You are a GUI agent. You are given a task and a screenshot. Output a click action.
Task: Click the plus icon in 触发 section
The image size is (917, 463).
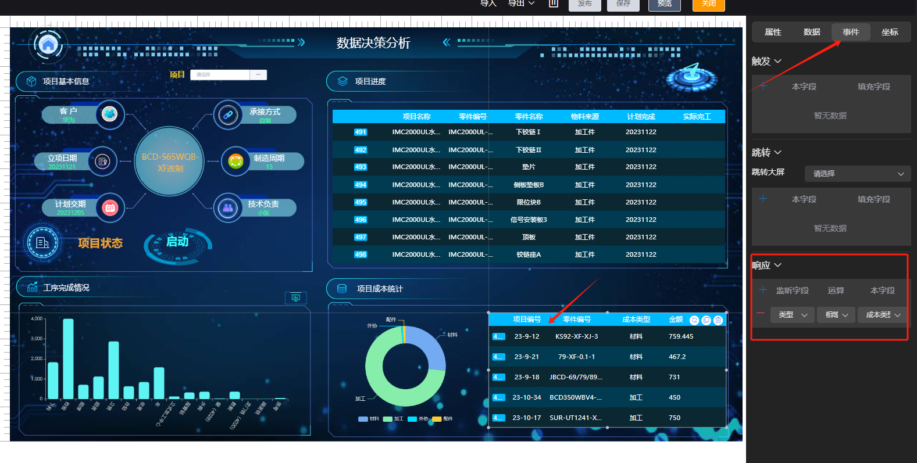coord(763,86)
